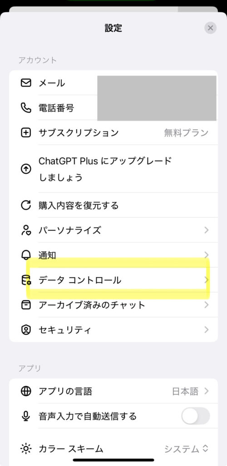Screen dimensions: 227x466
Task: Toggle the 音声入力で自動送信する switch
Action: coord(196,416)
